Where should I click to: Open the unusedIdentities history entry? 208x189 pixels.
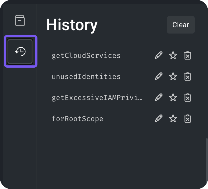[x=86, y=76]
